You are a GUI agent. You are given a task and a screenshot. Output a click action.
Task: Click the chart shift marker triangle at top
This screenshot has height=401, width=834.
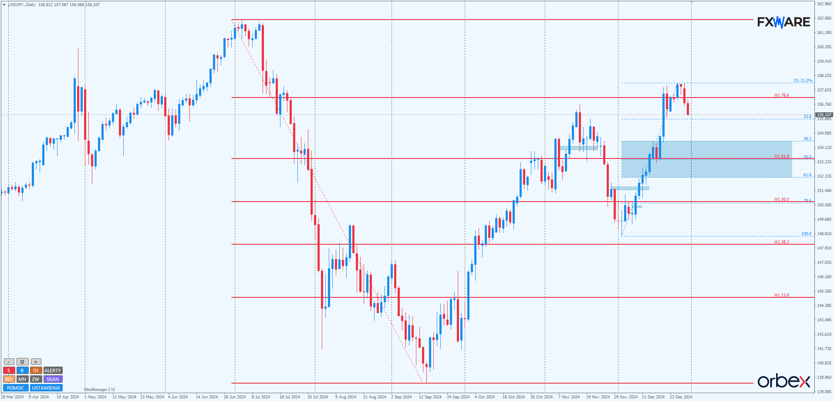[692, 3]
